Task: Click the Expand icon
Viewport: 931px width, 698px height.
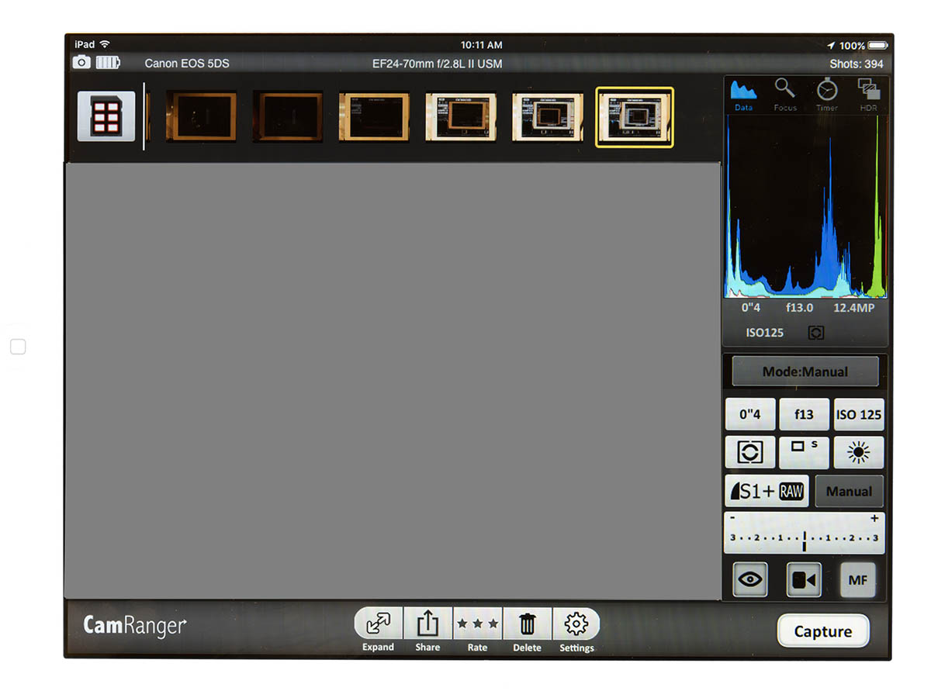Action: click(379, 624)
